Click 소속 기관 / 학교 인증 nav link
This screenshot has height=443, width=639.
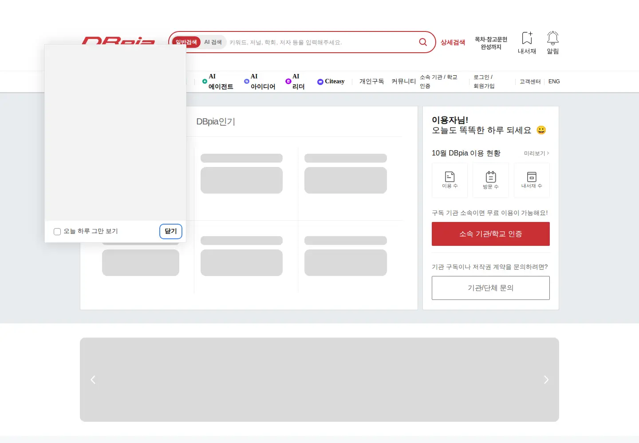(438, 82)
